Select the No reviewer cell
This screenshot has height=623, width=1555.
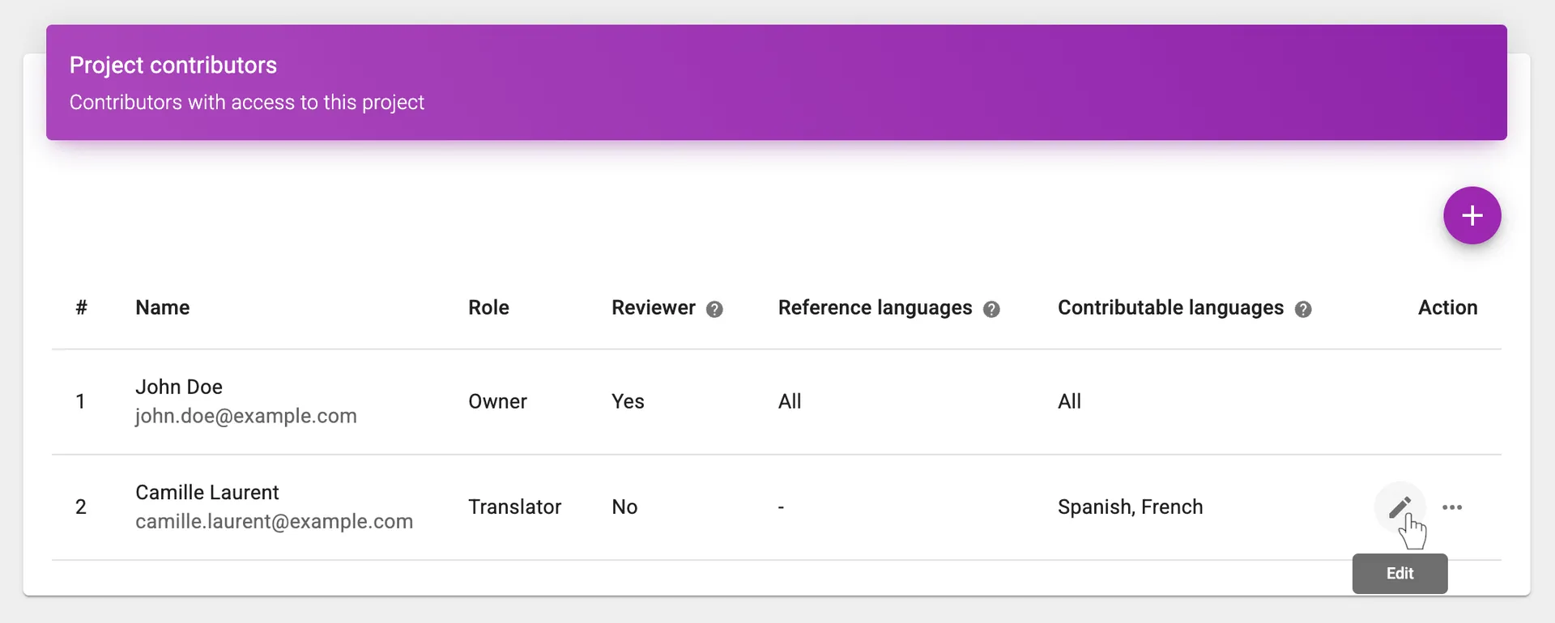pos(624,506)
